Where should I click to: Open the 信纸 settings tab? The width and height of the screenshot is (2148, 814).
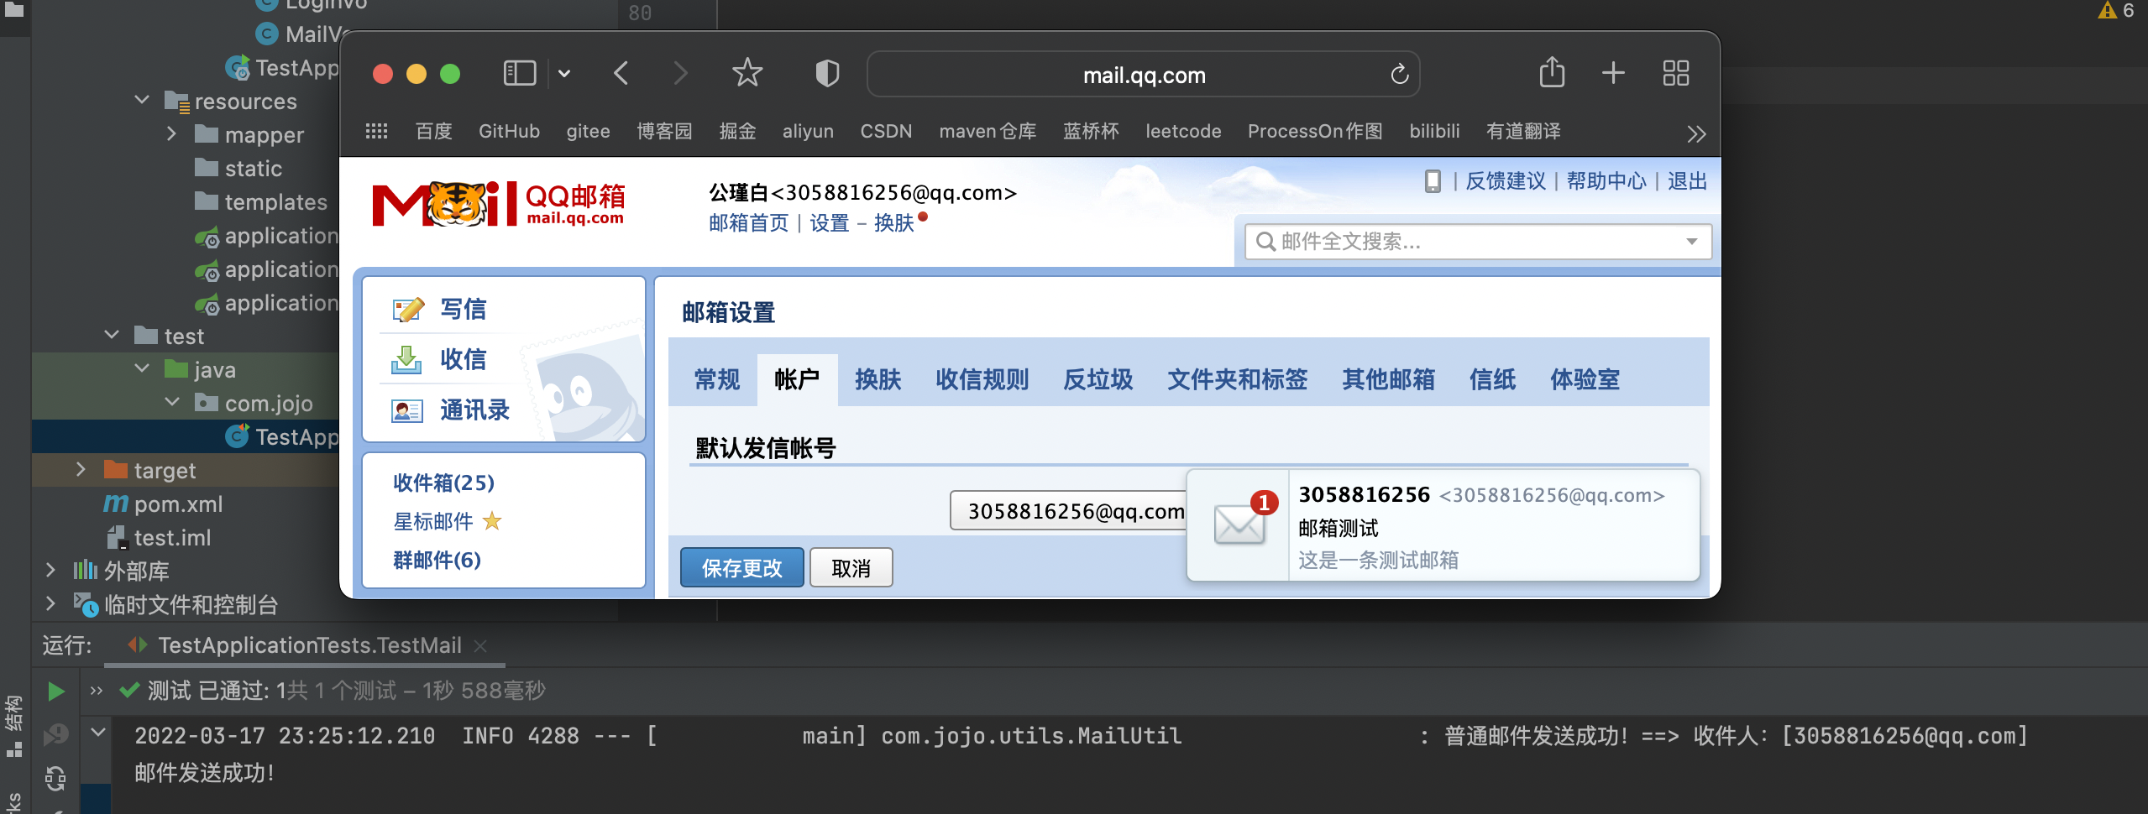pos(1492,380)
